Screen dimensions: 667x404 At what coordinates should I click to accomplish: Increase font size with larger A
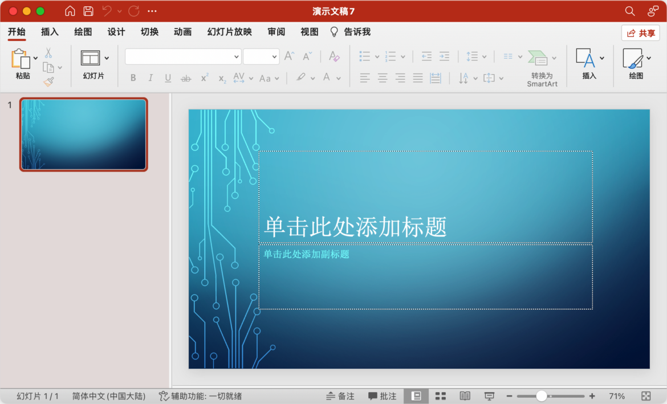coord(289,56)
